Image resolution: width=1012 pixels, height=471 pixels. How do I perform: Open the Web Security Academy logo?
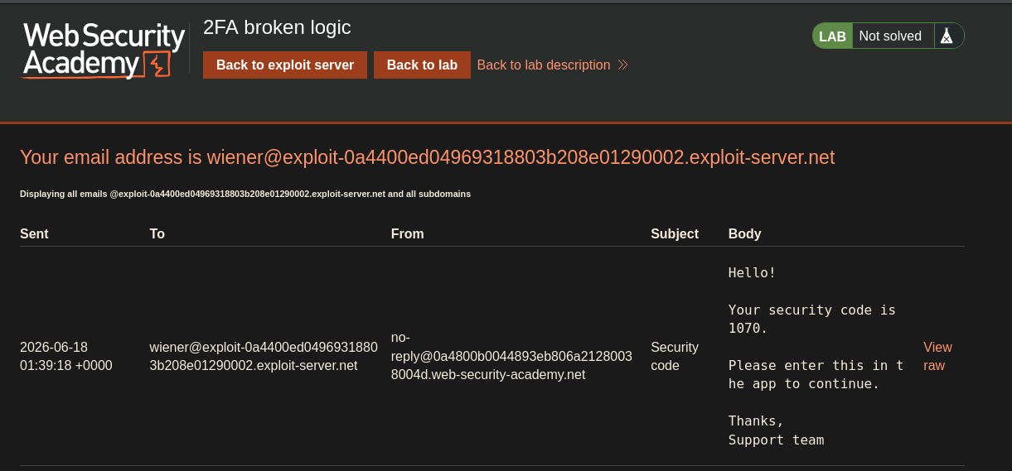[104, 50]
